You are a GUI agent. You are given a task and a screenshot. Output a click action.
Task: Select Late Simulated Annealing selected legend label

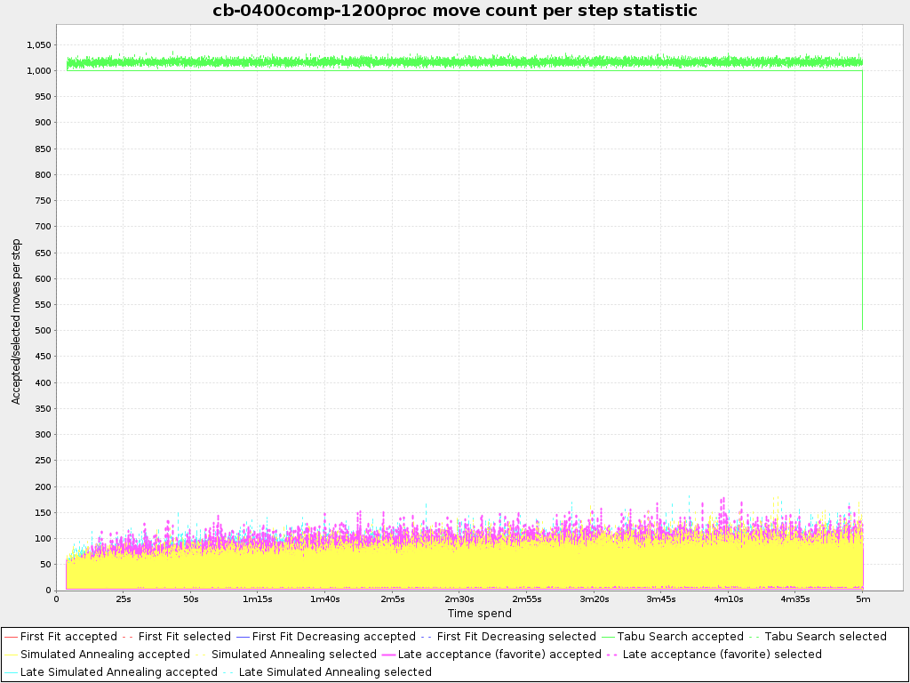coord(335,672)
